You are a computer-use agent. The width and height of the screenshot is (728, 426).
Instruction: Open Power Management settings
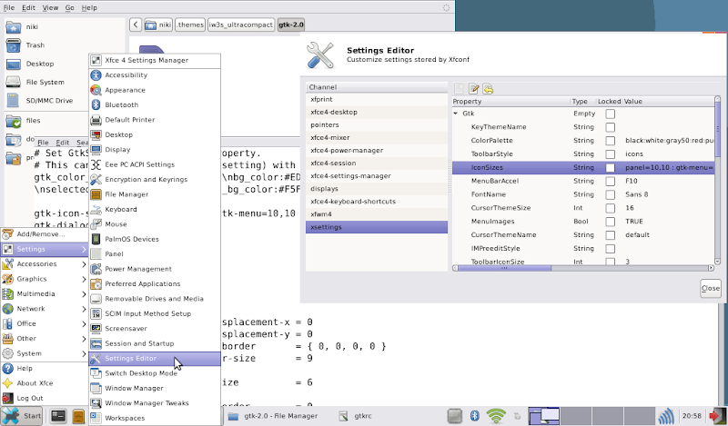[x=155, y=269]
